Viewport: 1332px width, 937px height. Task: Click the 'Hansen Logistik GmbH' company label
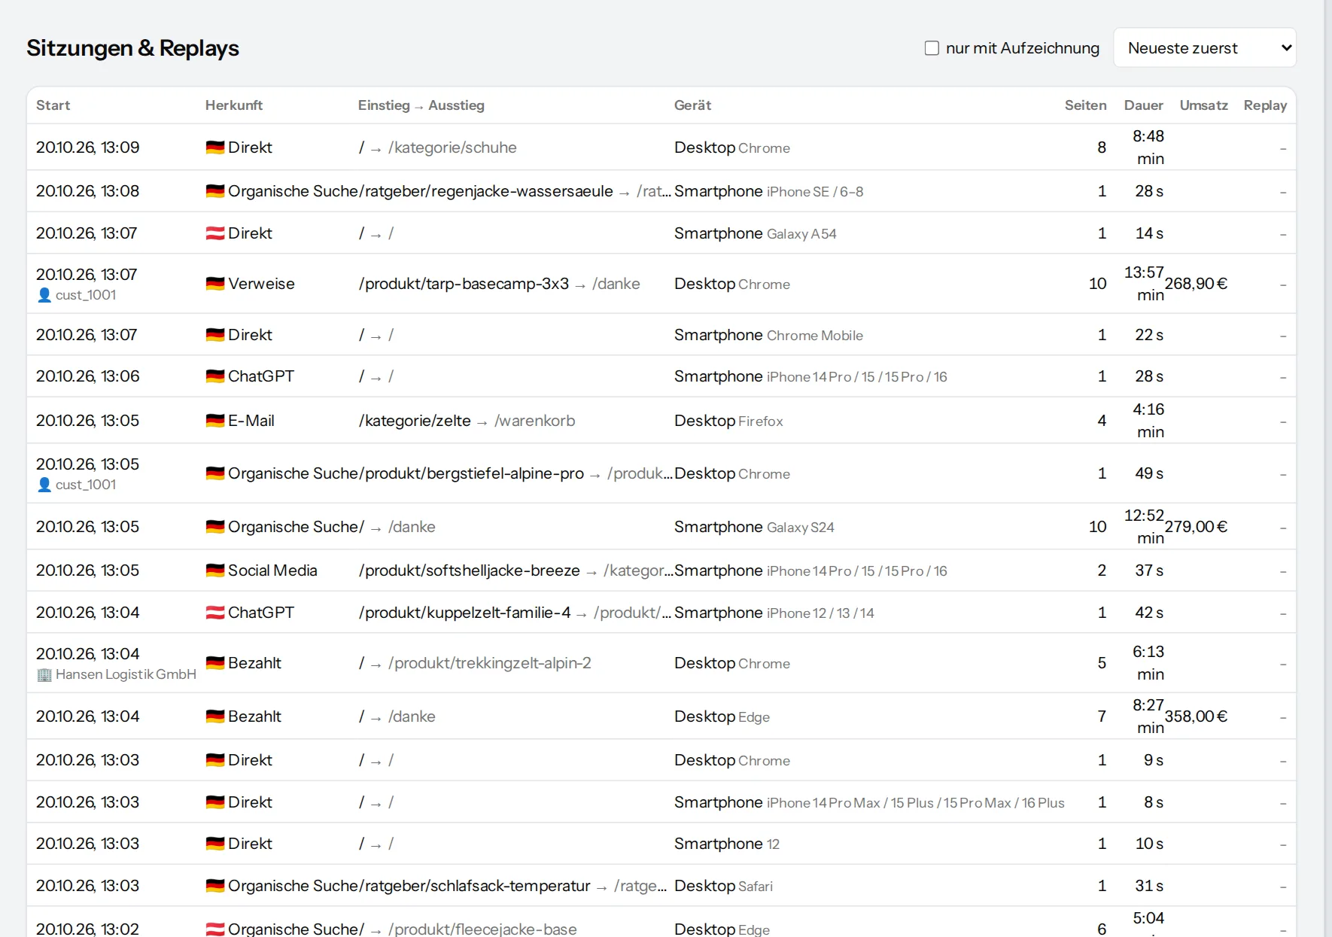[x=126, y=674]
